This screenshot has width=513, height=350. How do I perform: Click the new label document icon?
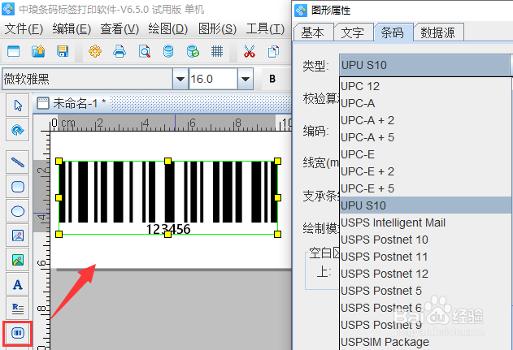click(x=13, y=51)
